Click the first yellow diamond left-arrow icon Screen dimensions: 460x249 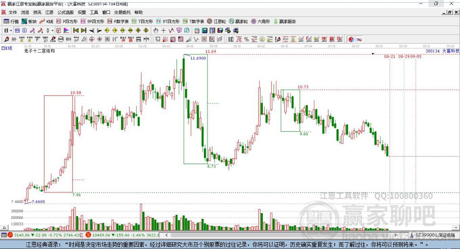click(107, 31)
